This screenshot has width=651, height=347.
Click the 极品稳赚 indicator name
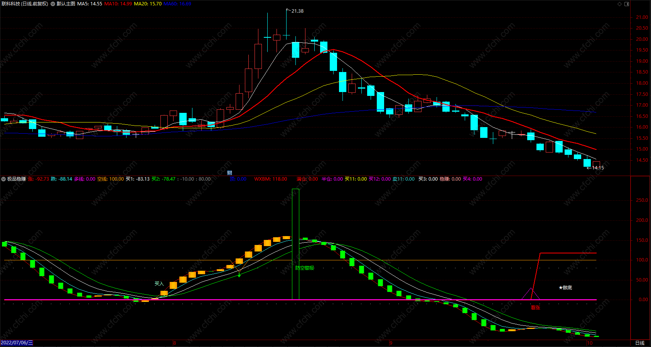17,179
